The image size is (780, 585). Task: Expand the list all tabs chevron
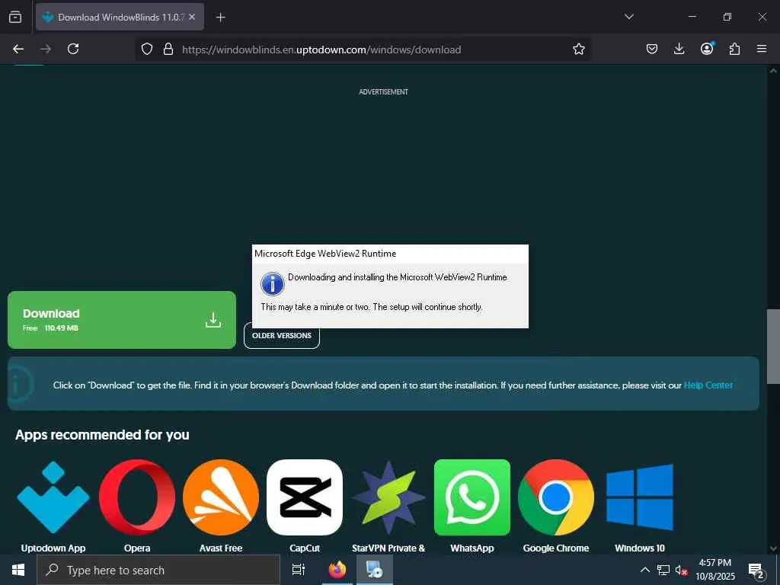pyautogui.click(x=628, y=17)
